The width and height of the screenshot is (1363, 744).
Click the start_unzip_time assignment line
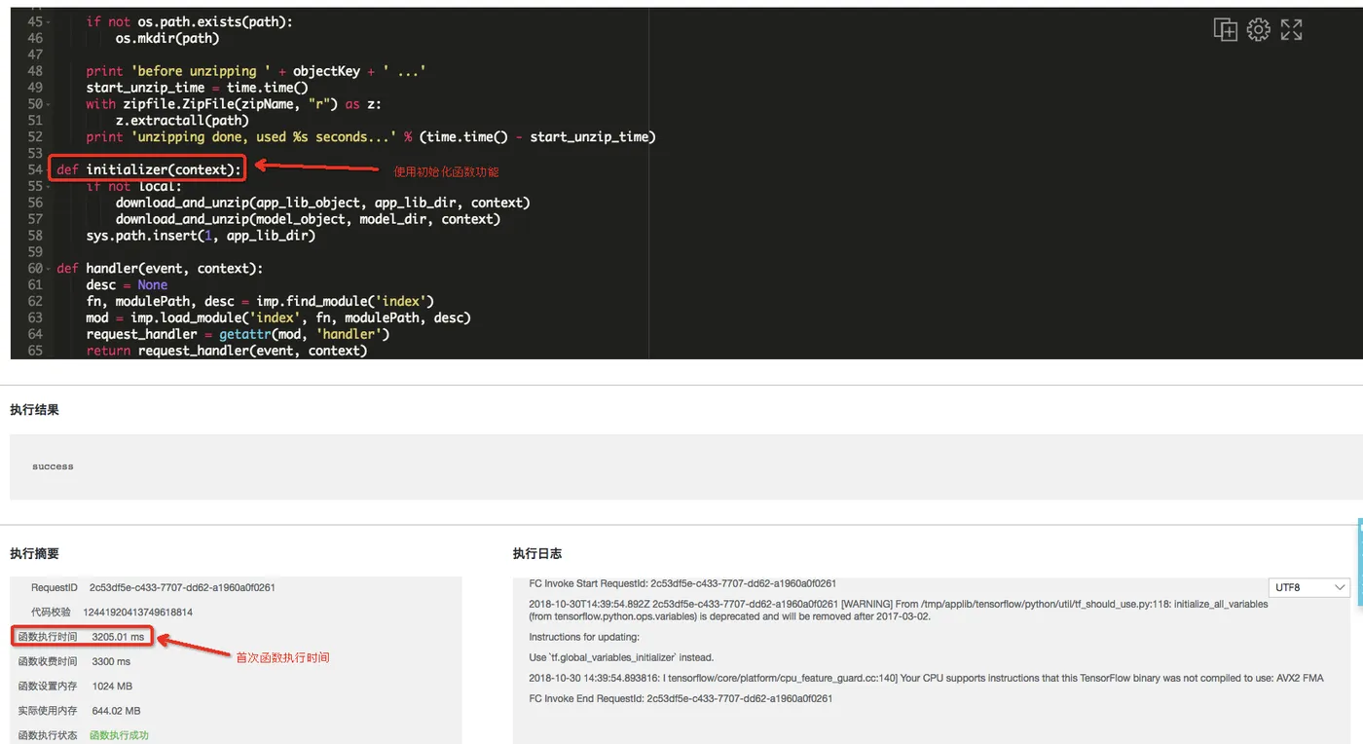[x=197, y=88]
